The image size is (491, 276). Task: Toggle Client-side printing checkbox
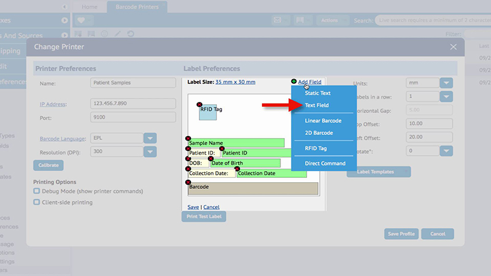click(37, 202)
